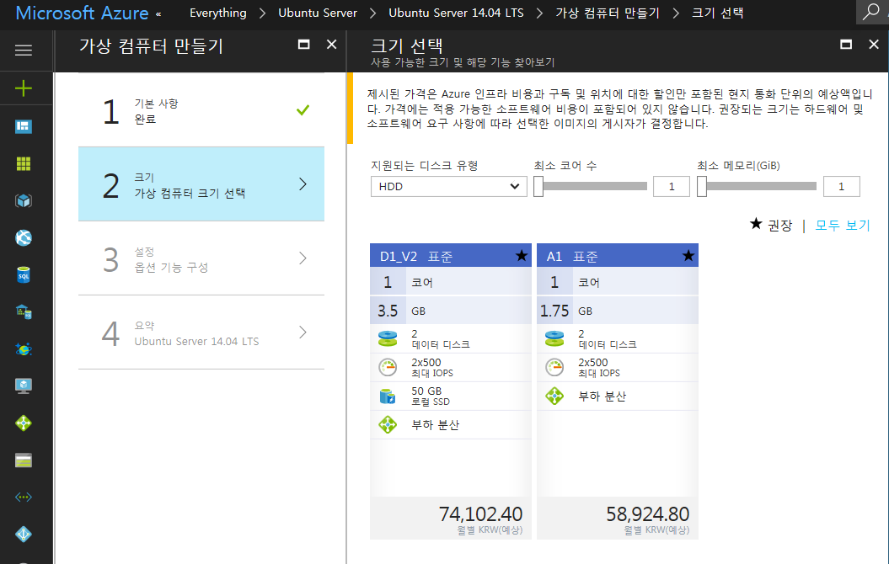Go to Ubuntu Server 14.04 LTS breadcrumb
This screenshot has height=564, width=889.
(x=456, y=13)
